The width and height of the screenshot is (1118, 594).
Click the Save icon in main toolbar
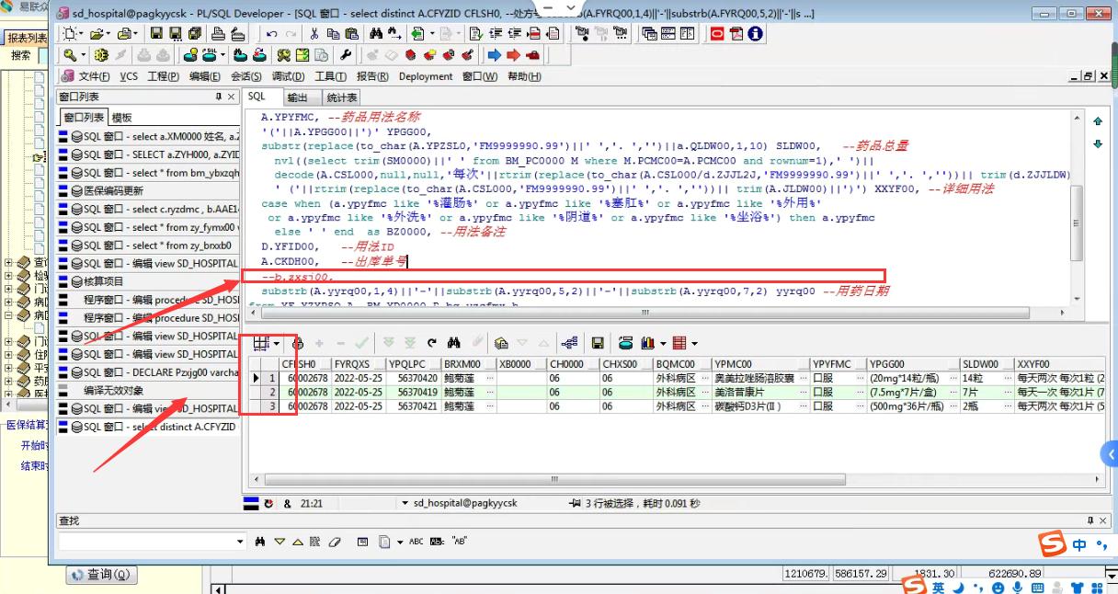coord(156,34)
